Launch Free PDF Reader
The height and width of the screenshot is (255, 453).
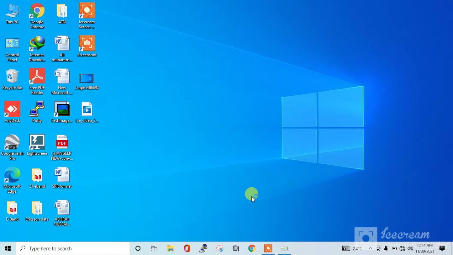[37, 82]
